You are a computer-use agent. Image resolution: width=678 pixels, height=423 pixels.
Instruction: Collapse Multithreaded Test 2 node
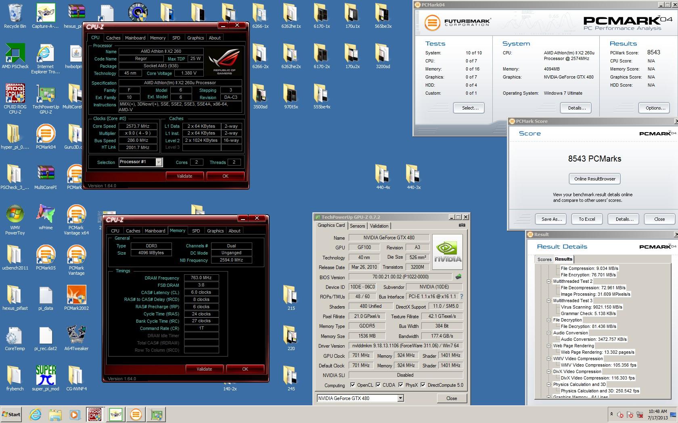point(549,281)
